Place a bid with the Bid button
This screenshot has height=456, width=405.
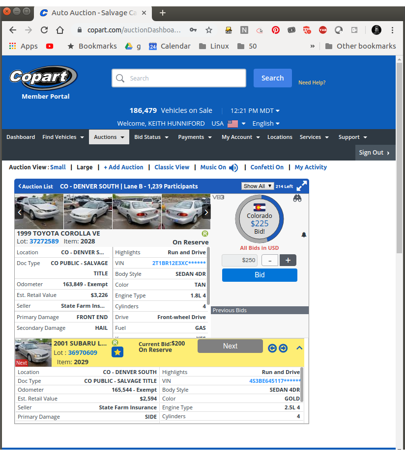tap(260, 275)
